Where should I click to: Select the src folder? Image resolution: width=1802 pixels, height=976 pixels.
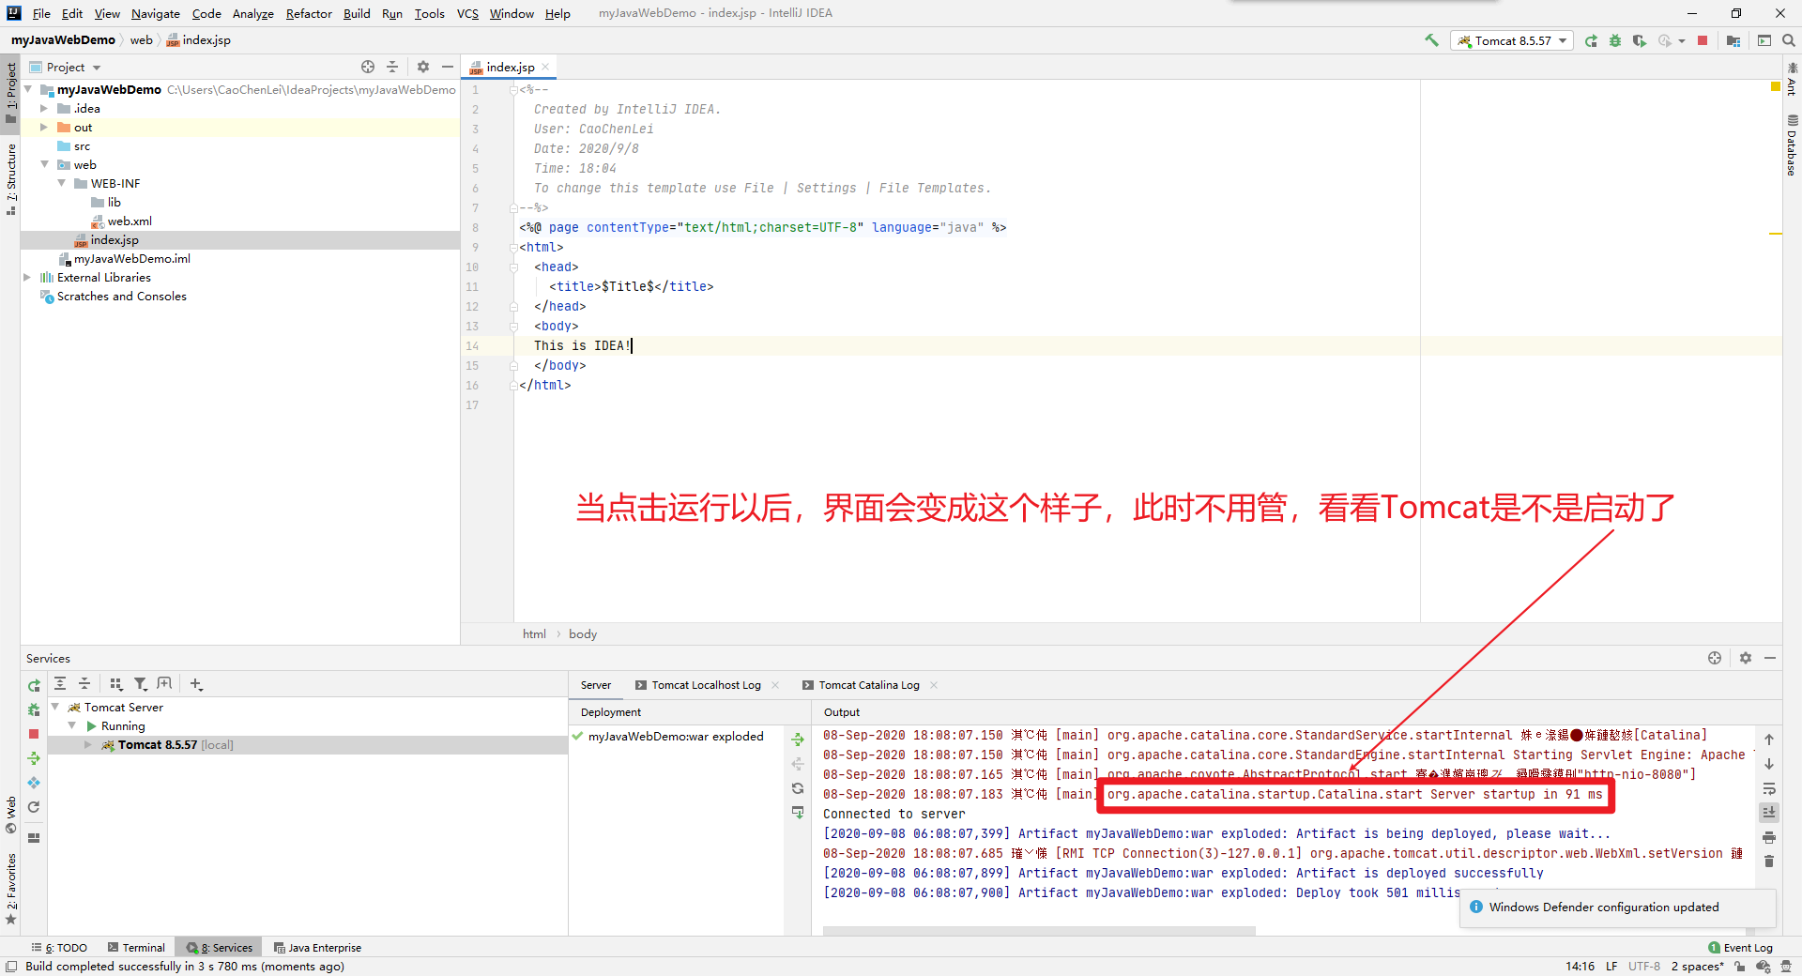point(83,145)
